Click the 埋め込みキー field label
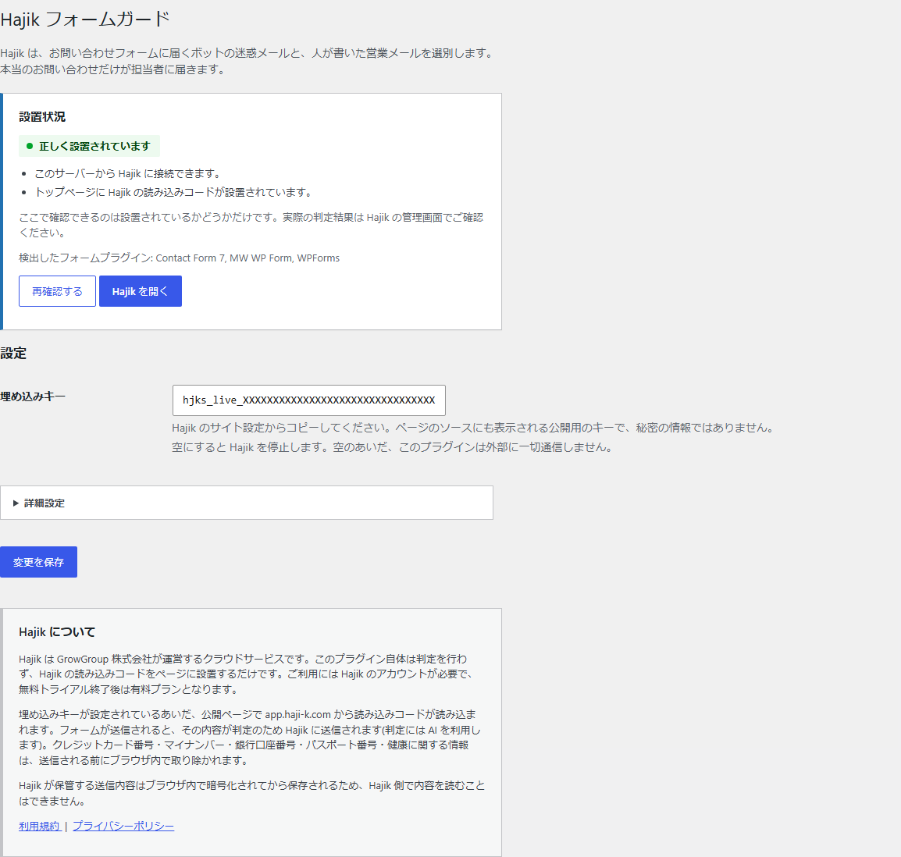Image resolution: width=901 pixels, height=857 pixels. [x=33, y=396]
